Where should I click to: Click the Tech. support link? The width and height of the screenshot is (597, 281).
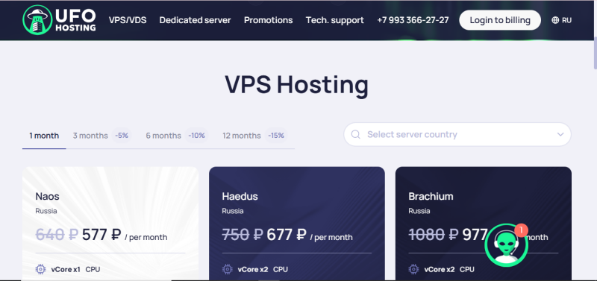tap(334, 20)
